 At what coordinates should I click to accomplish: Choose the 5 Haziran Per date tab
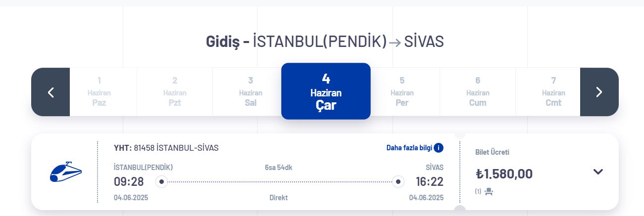pyautogui.click(x=402, y=92)
